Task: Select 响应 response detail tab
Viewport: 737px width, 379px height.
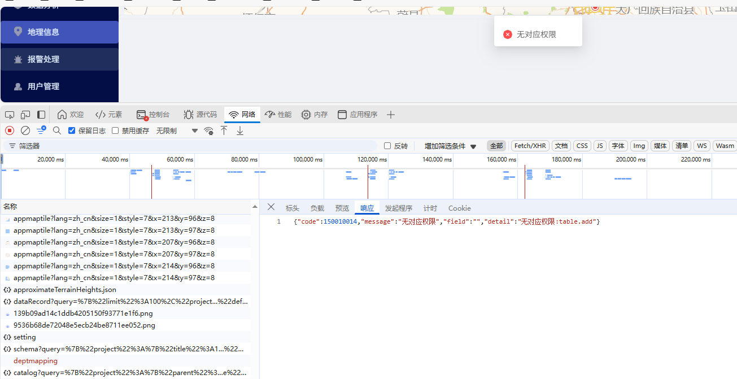Action: 367,208
